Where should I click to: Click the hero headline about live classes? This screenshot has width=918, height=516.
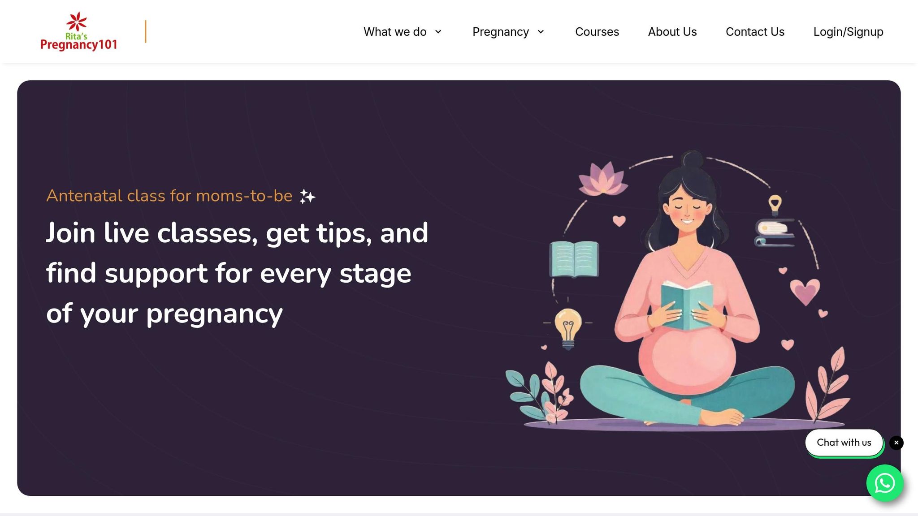tap(237, 273)
